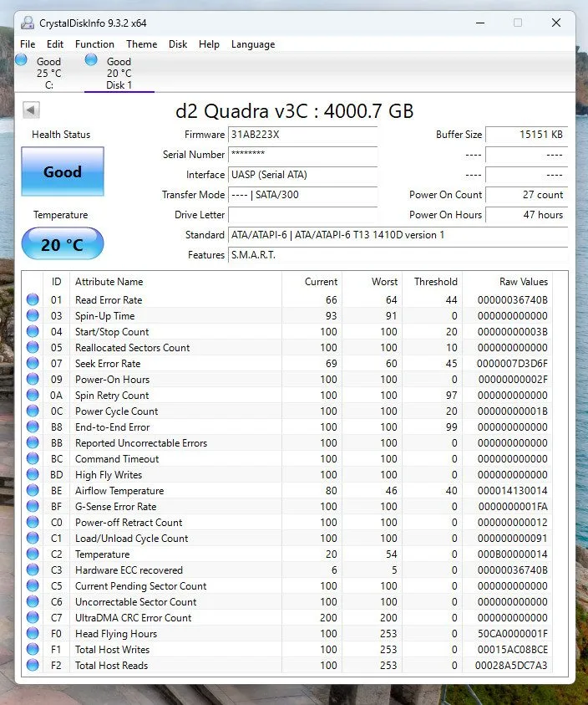
Task: Click the Buffer Size value 15151 KB
Action: [x=526, y=135]
